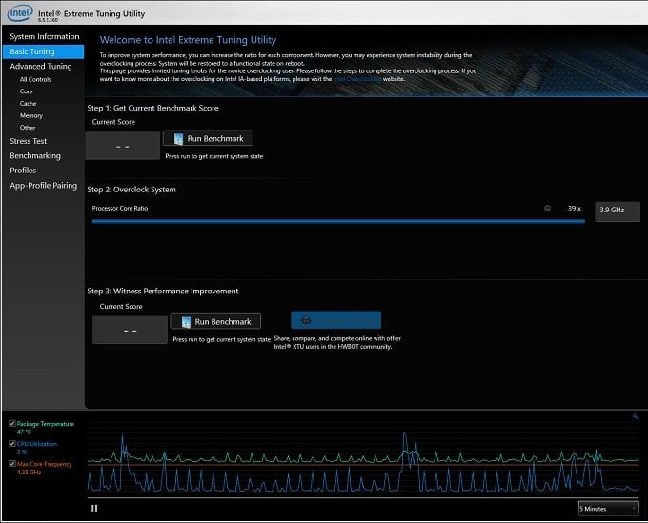The width and height of the screenshot is (648, 523).
Task: Run Benchmark in Step 3
Action: 214,322
